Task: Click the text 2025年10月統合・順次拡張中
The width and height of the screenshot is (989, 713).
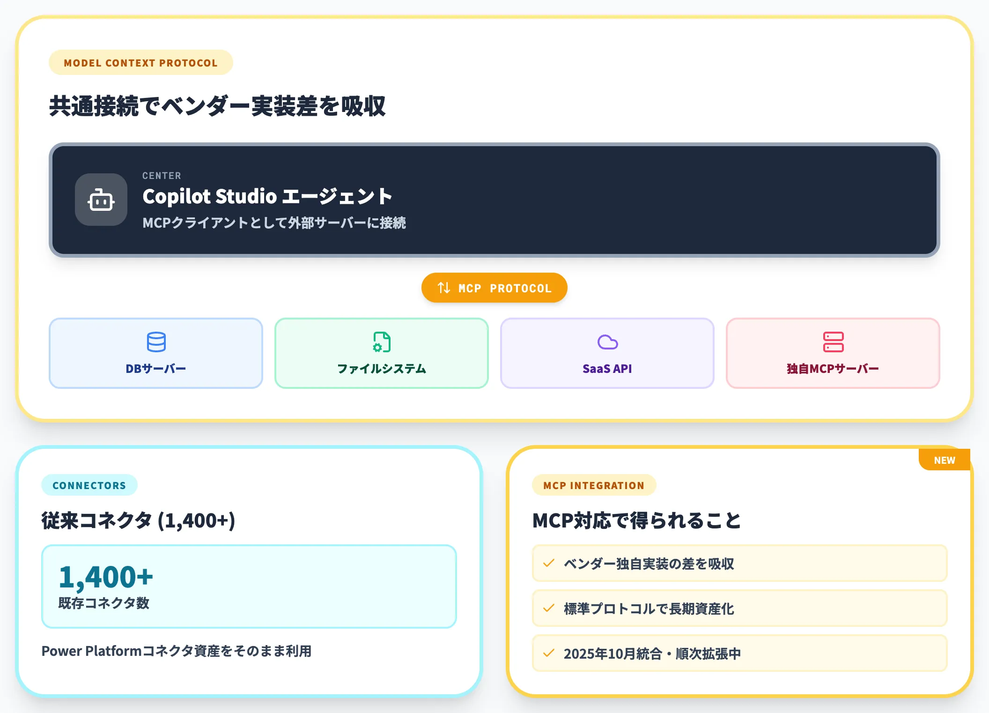Action: click(x=652, y=654)
